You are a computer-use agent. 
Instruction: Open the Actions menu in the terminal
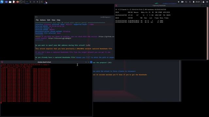tap(43, 20)
